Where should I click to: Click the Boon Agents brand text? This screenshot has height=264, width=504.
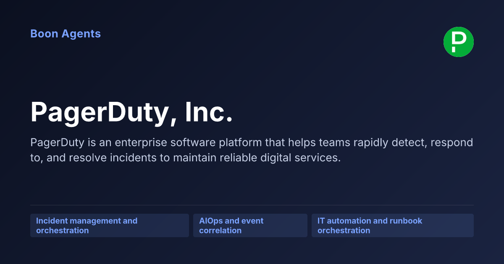[x=66, y=34]
